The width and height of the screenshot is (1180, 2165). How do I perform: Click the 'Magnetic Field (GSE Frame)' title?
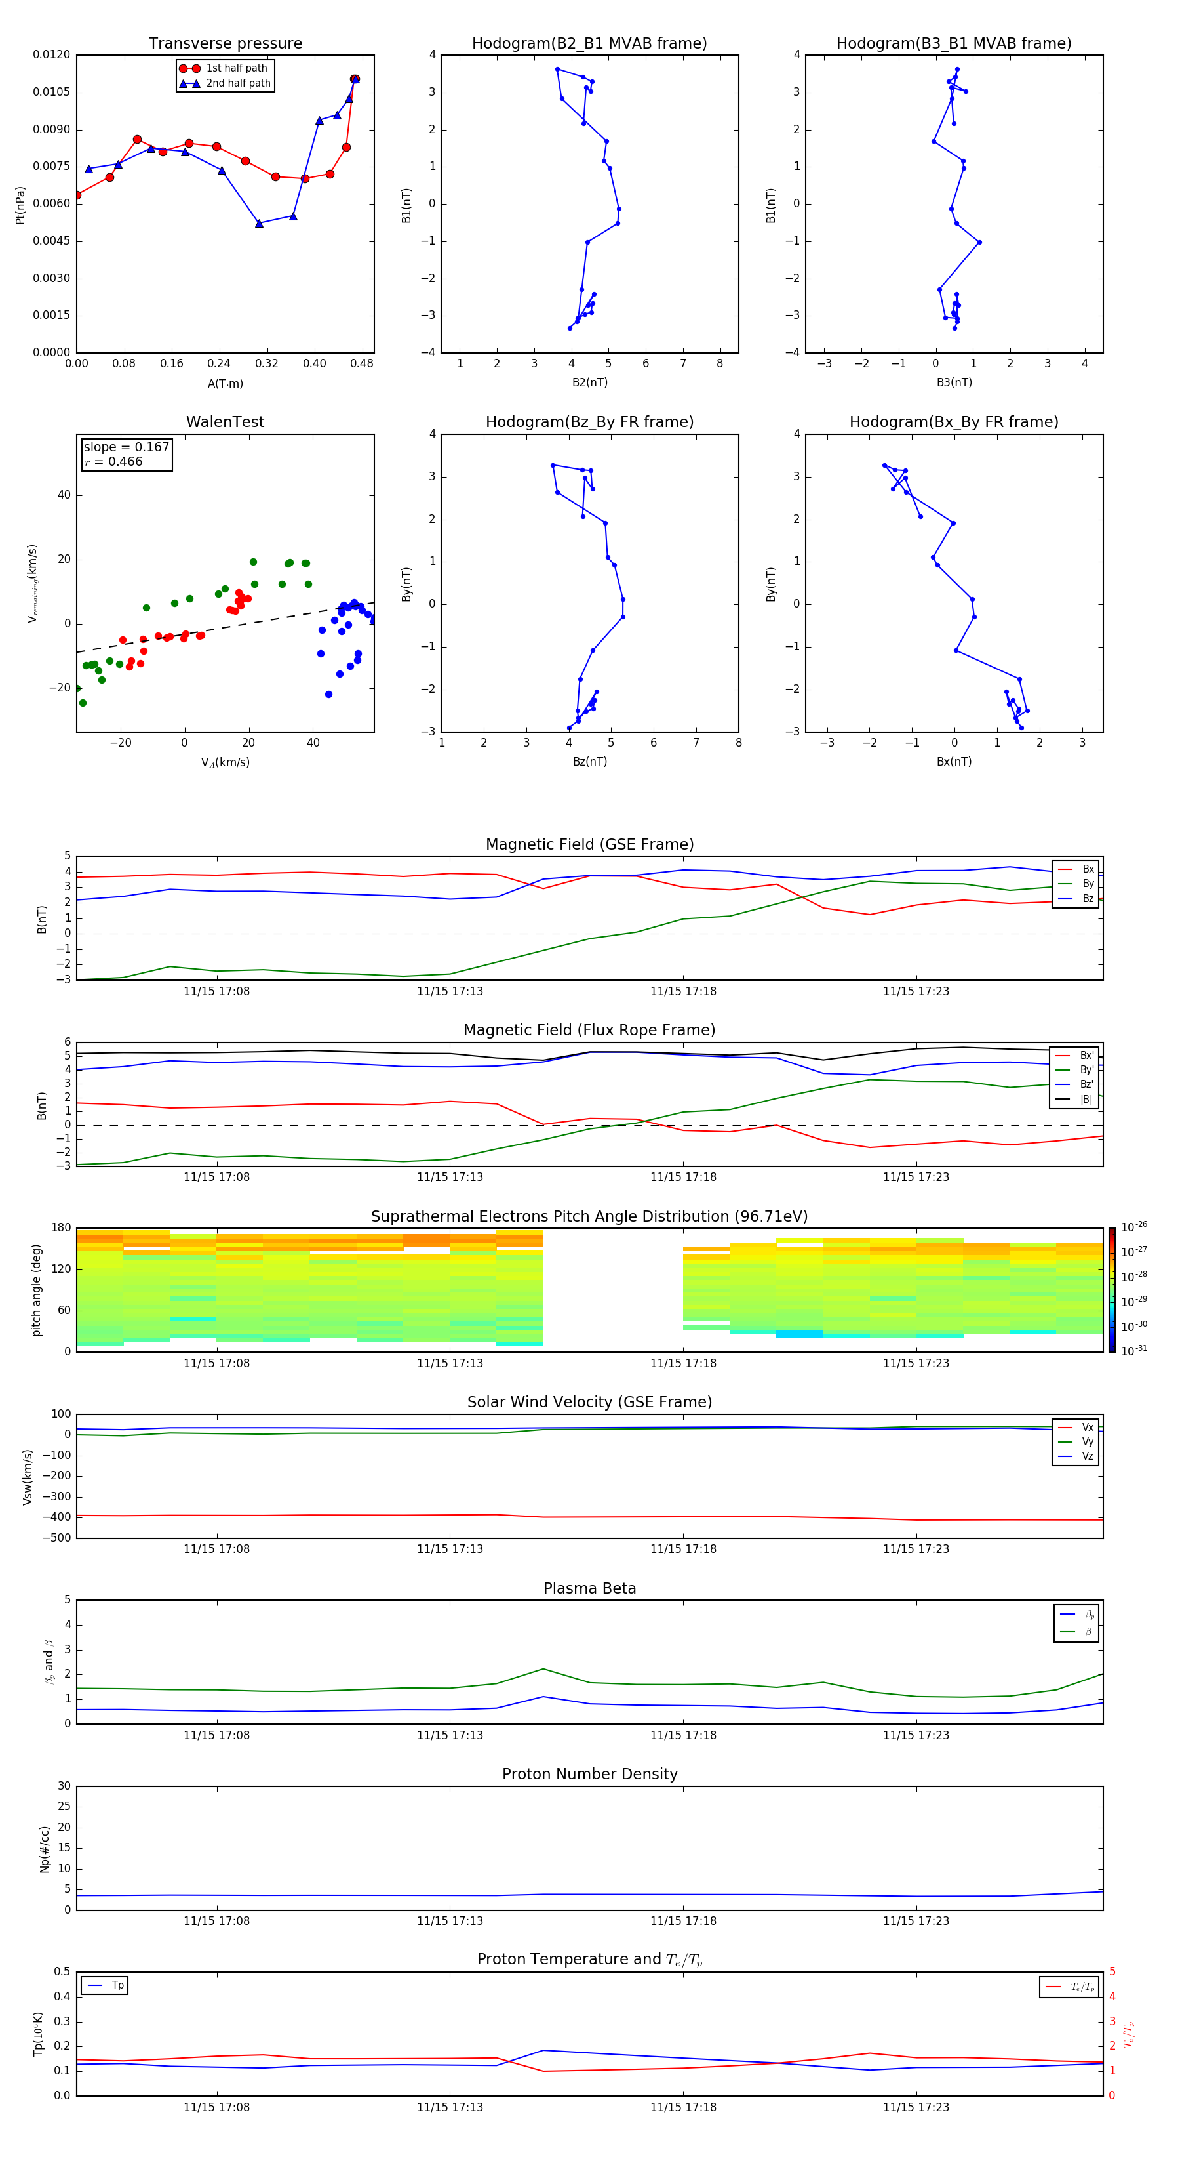[589, 844]
